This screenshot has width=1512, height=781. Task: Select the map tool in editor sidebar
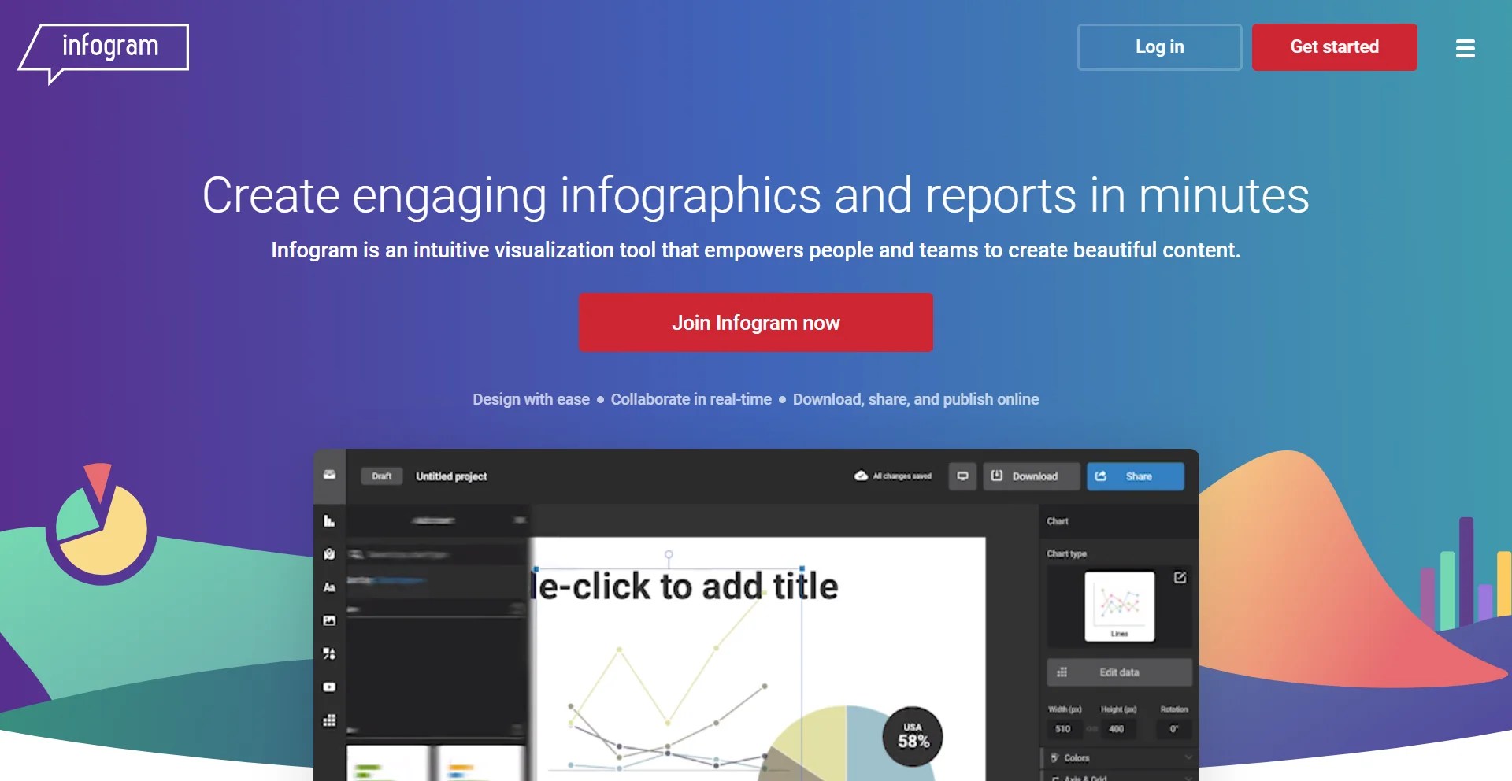click(329, 554)
